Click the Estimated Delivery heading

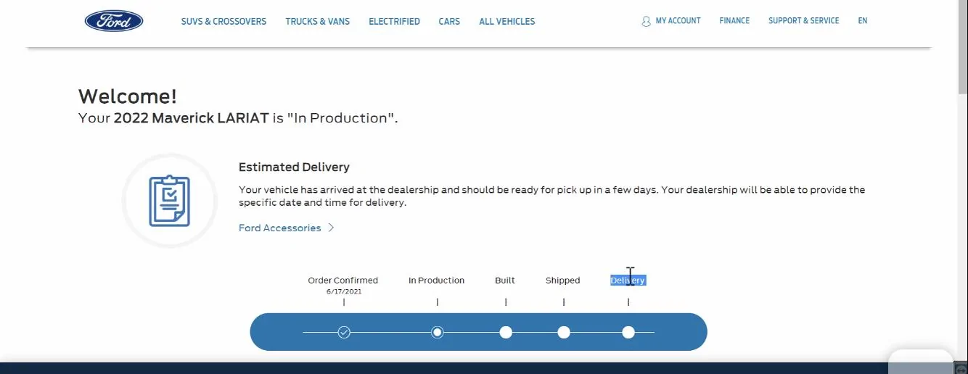pos(294,167)
